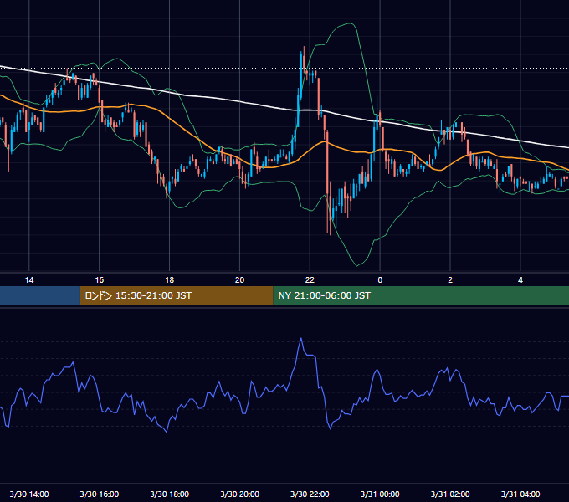Click the oscillator line's highest peak near 22:00
The height and width of the screenshot is (502, 569).
[x=301, y=339]
